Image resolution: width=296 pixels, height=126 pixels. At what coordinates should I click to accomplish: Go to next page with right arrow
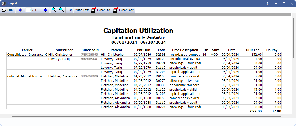[x=46, y=10]
